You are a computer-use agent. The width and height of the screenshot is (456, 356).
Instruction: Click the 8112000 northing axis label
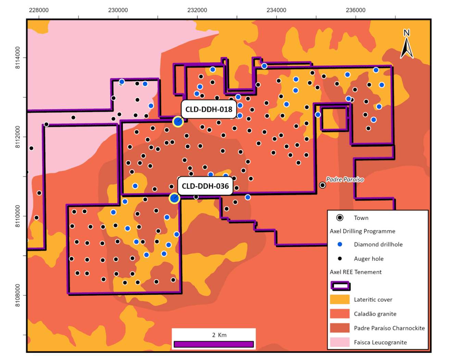point(18,137)
